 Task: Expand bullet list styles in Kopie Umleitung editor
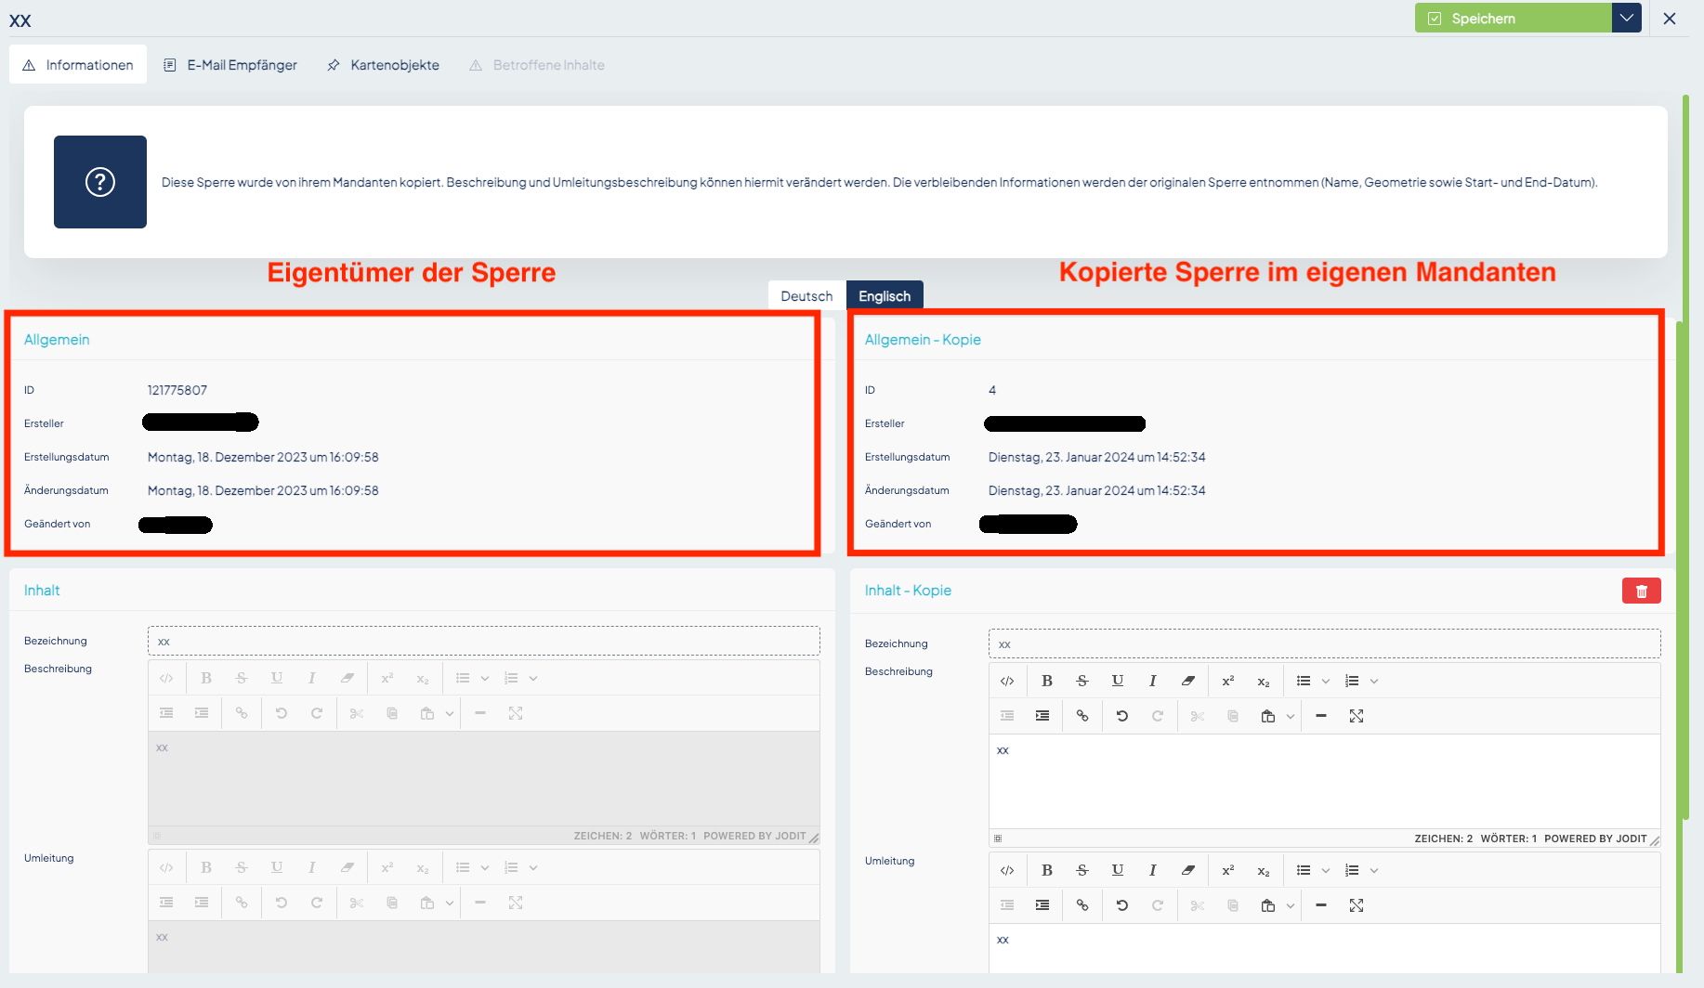click(1326, 870)
